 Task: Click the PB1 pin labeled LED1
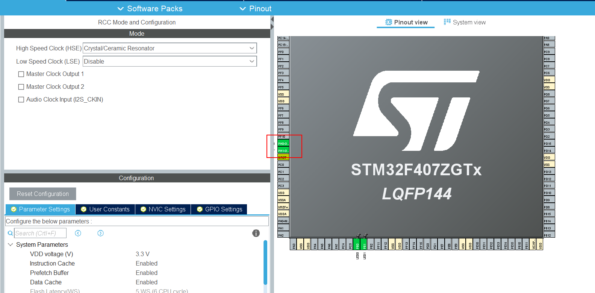point(364,244)
